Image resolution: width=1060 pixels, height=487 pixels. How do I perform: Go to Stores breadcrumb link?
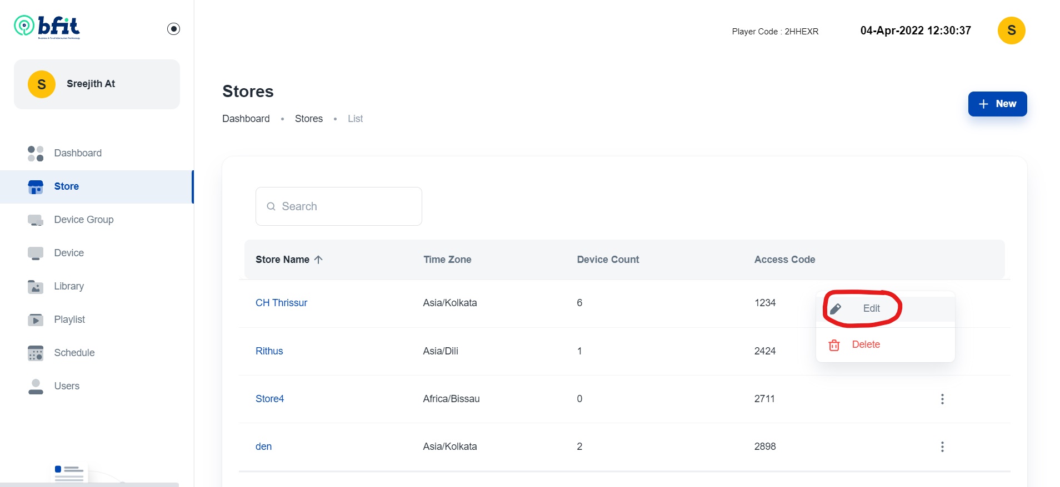coord(309,119)
